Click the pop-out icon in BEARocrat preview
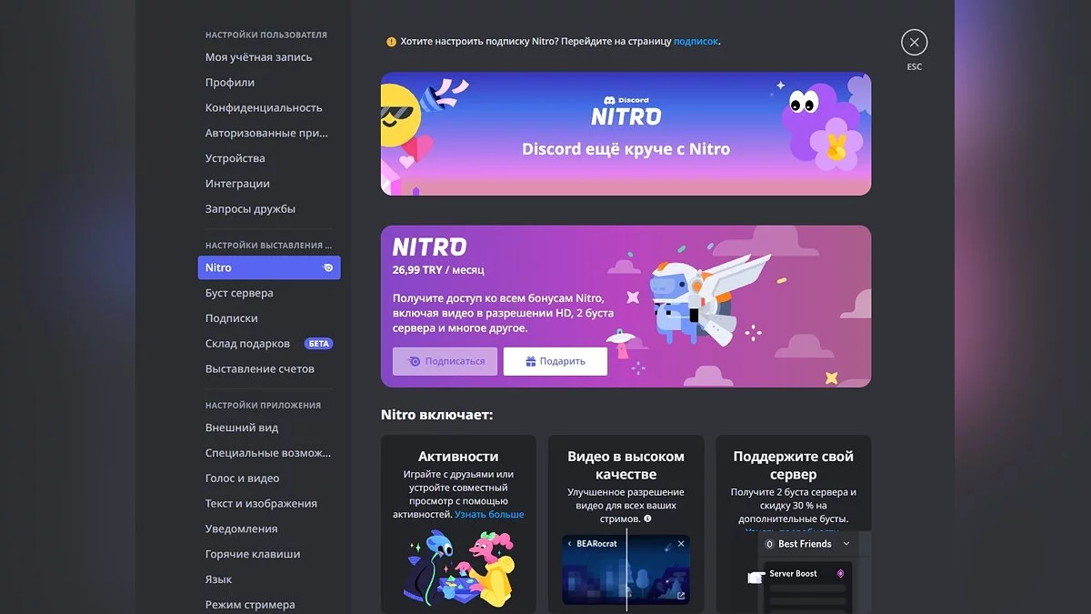1091x614 pixels. [681, 597]
